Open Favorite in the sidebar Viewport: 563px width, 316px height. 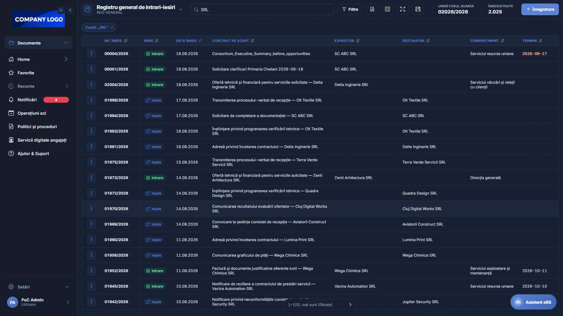38,73
